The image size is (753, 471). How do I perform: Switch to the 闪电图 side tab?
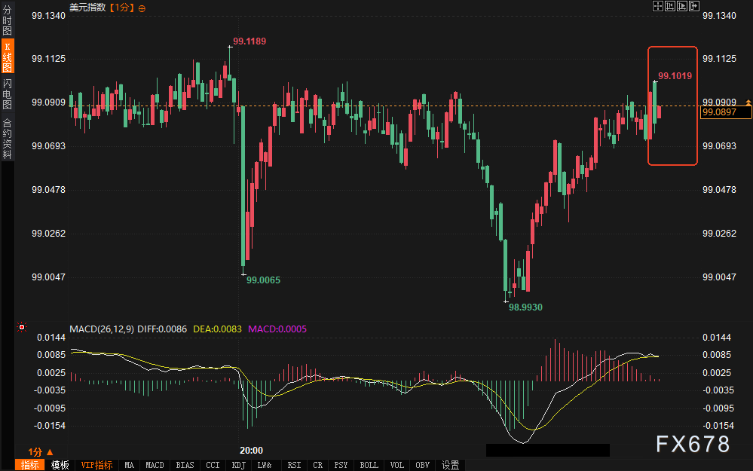pyautogui.click(x=7, y=93)
